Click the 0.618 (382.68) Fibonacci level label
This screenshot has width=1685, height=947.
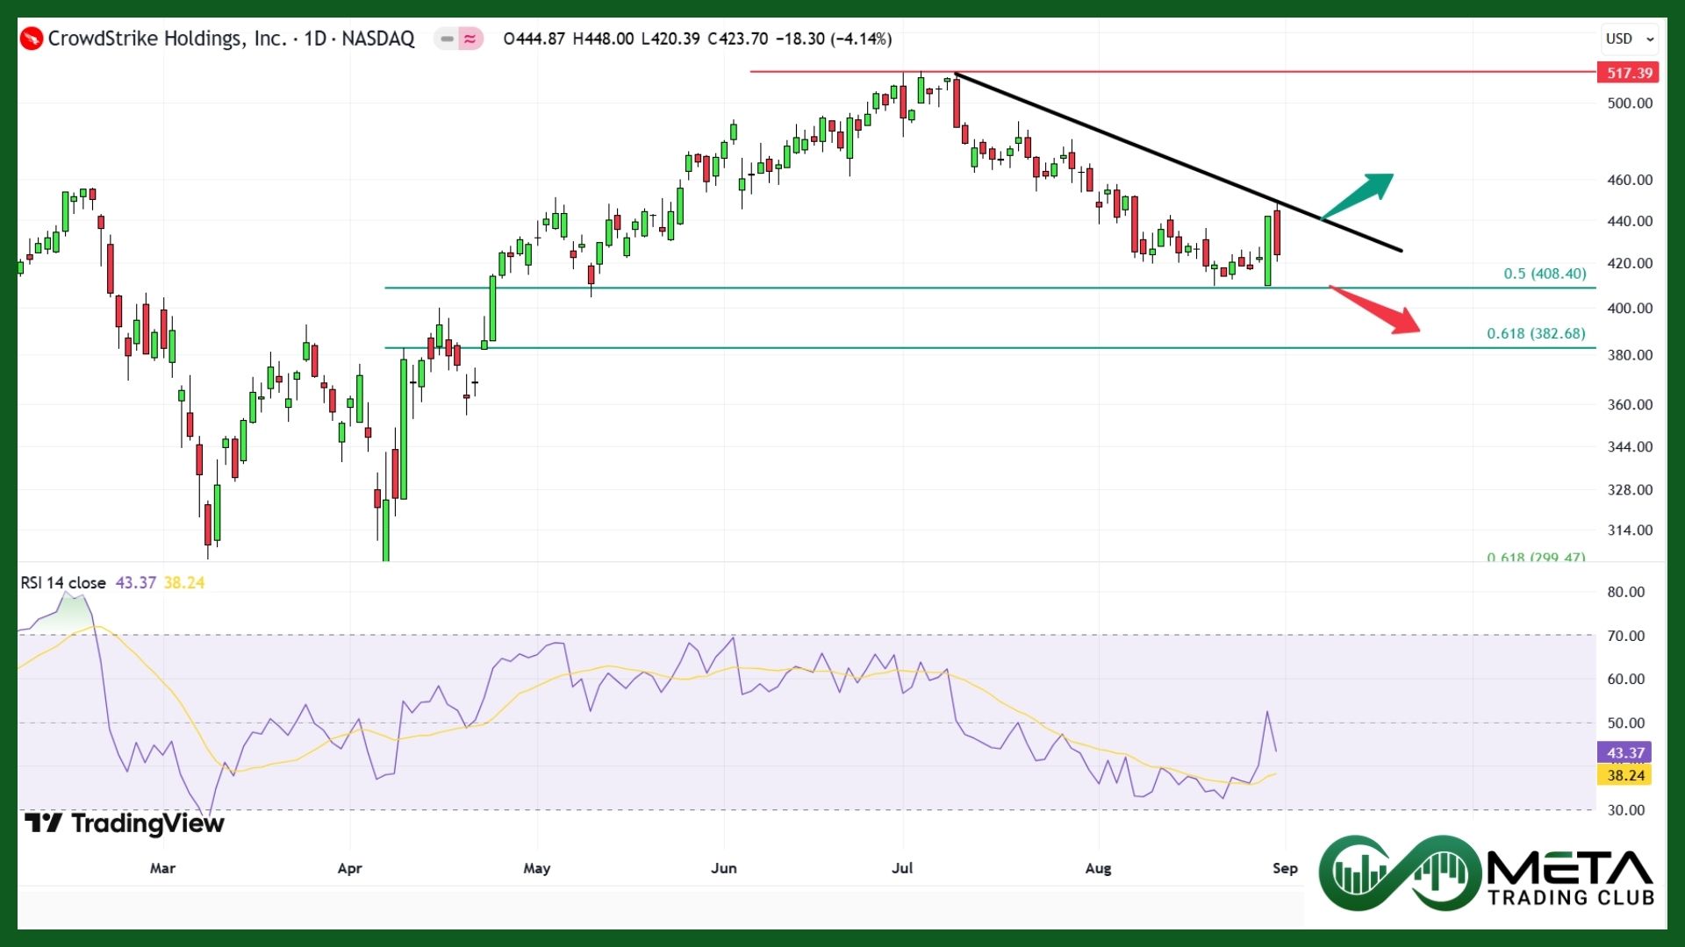(1536, 333)
